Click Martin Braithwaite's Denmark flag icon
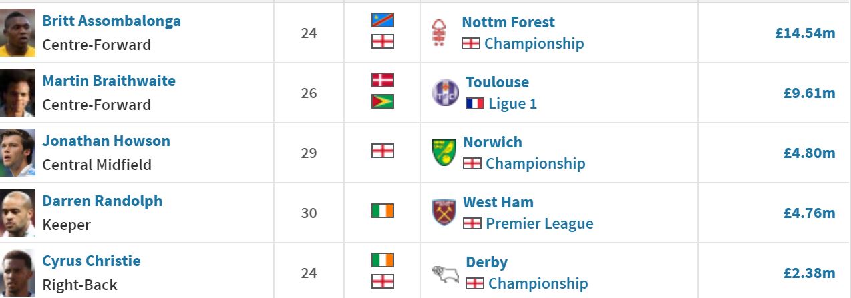Viewport: 851px width, 298px height. 383,81
